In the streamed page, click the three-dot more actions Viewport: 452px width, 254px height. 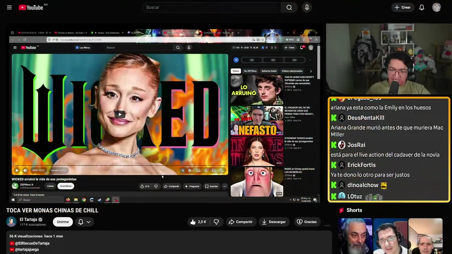point(225,186)
